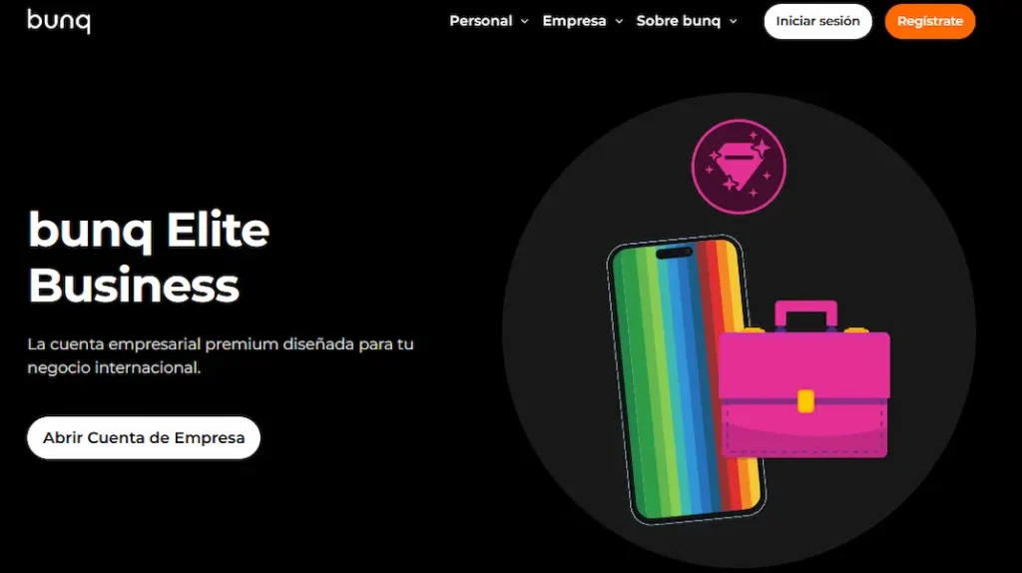
Task: Click the bunq Elite Business heading
Action: pyautogui.click(x=149, y=258)
